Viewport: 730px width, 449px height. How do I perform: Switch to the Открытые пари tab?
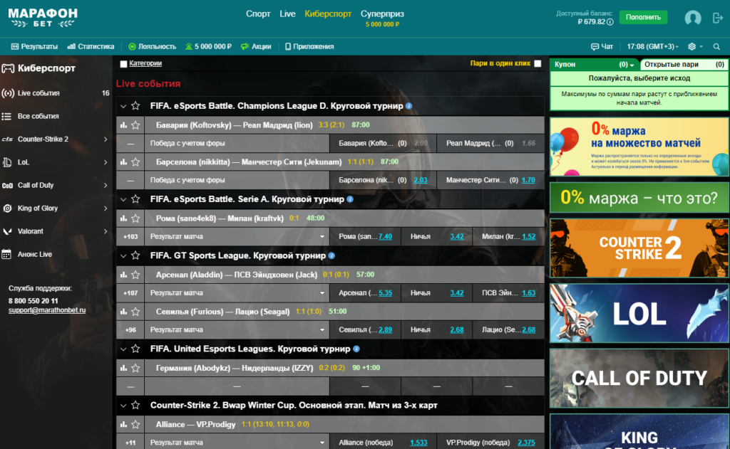click(x=684, y=65)
